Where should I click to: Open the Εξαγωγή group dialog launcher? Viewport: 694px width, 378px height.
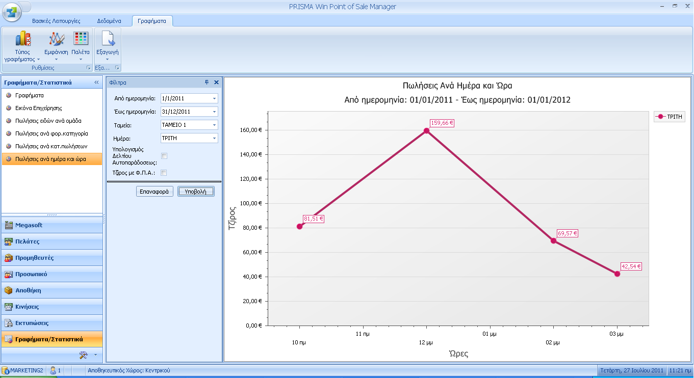117,68
